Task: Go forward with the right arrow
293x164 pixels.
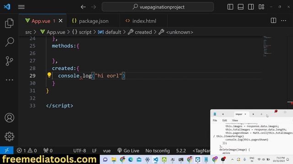Action: click(x=93, y=7)
